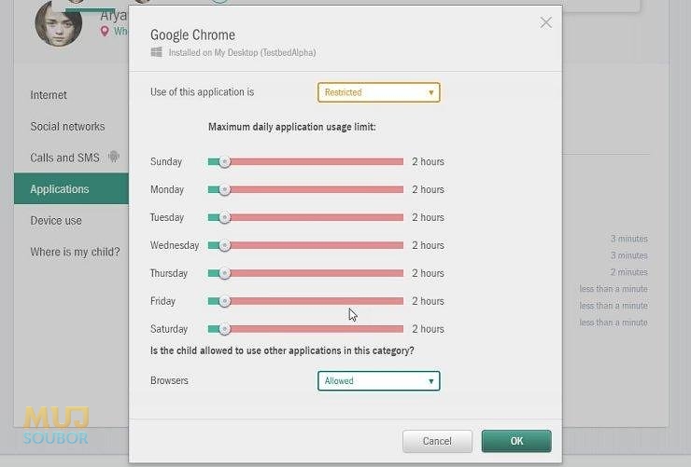Select Device use in sidebar

(x=56, y=221)
